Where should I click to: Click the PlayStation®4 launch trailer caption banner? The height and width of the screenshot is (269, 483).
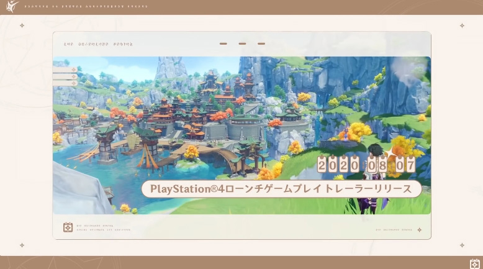tap(281, 189)
